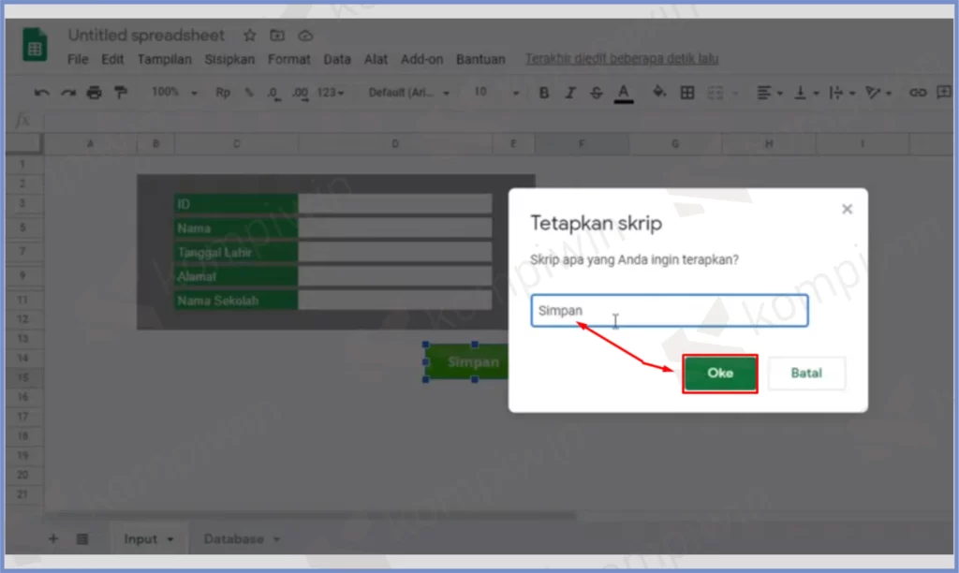
Task: Click the Google Sheets home logo
Action: click(37, 46)
